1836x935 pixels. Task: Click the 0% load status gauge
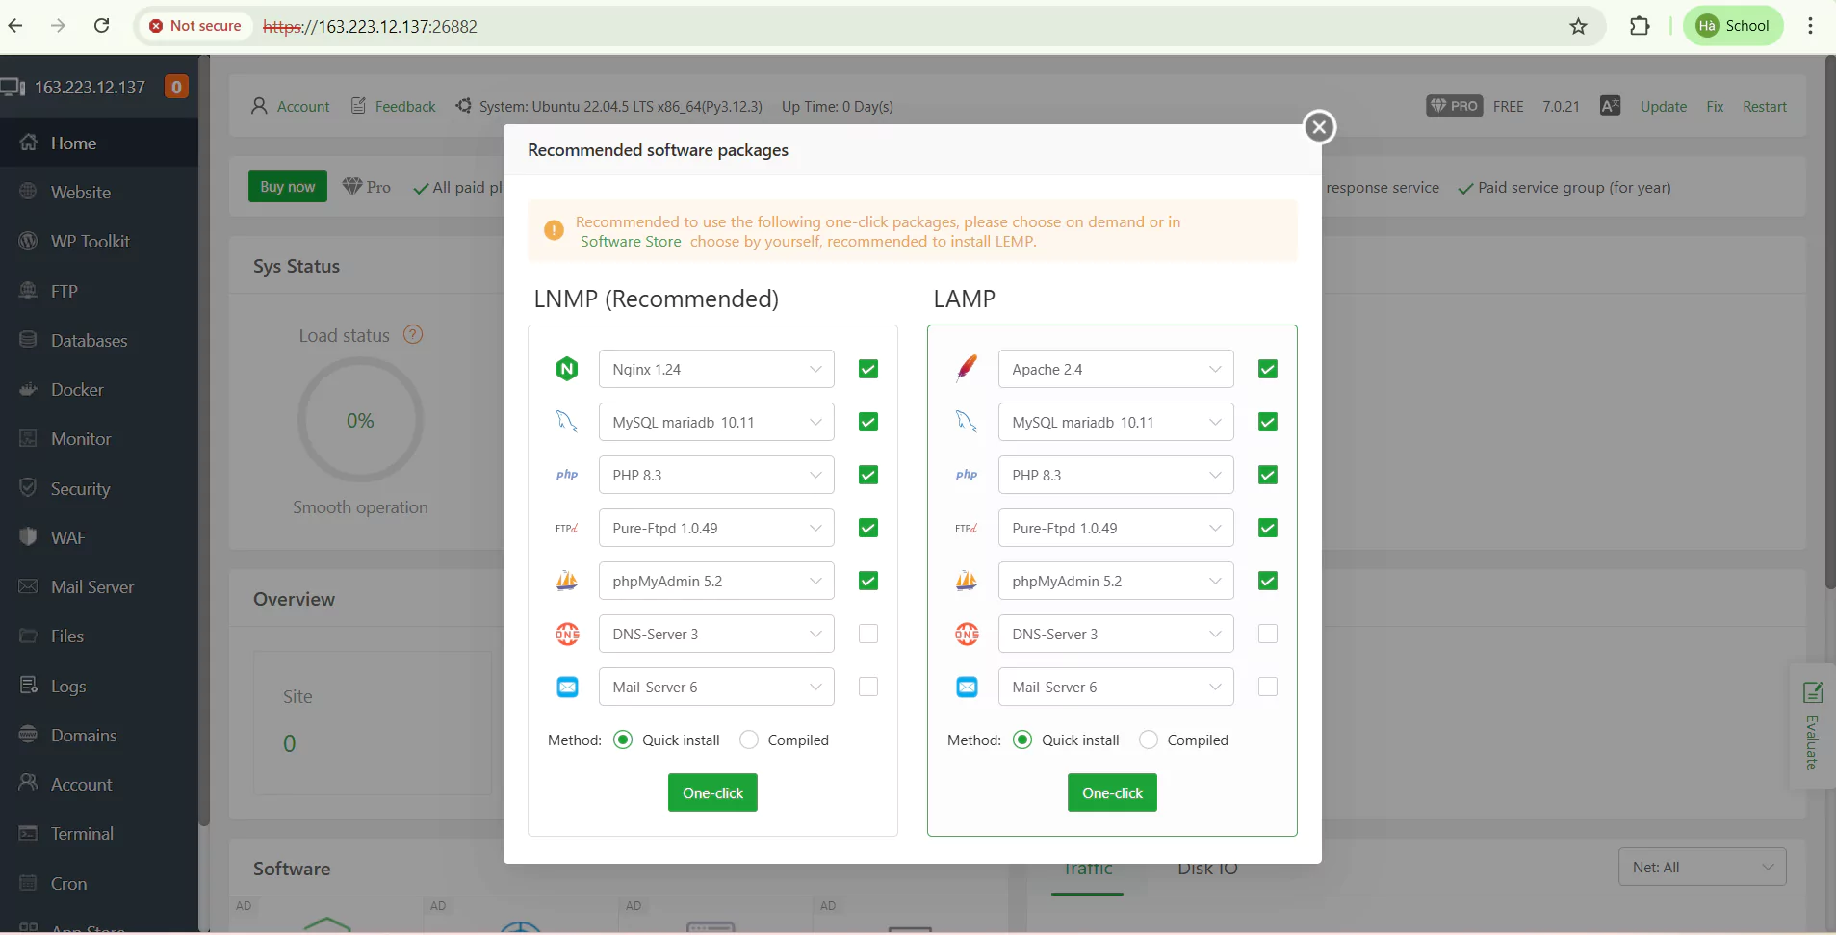coord(360,420)
